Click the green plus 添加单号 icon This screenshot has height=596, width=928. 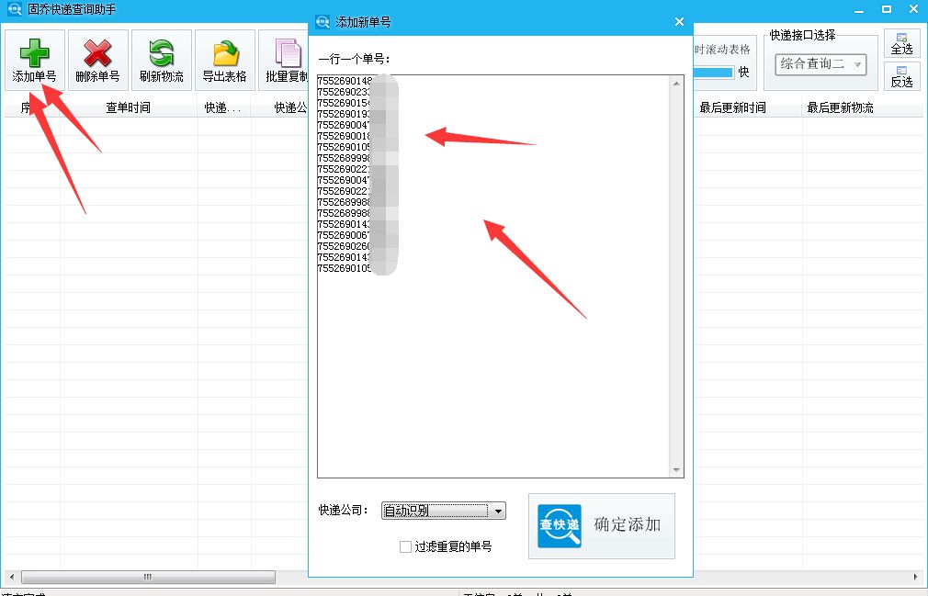[x=34, y=53]
